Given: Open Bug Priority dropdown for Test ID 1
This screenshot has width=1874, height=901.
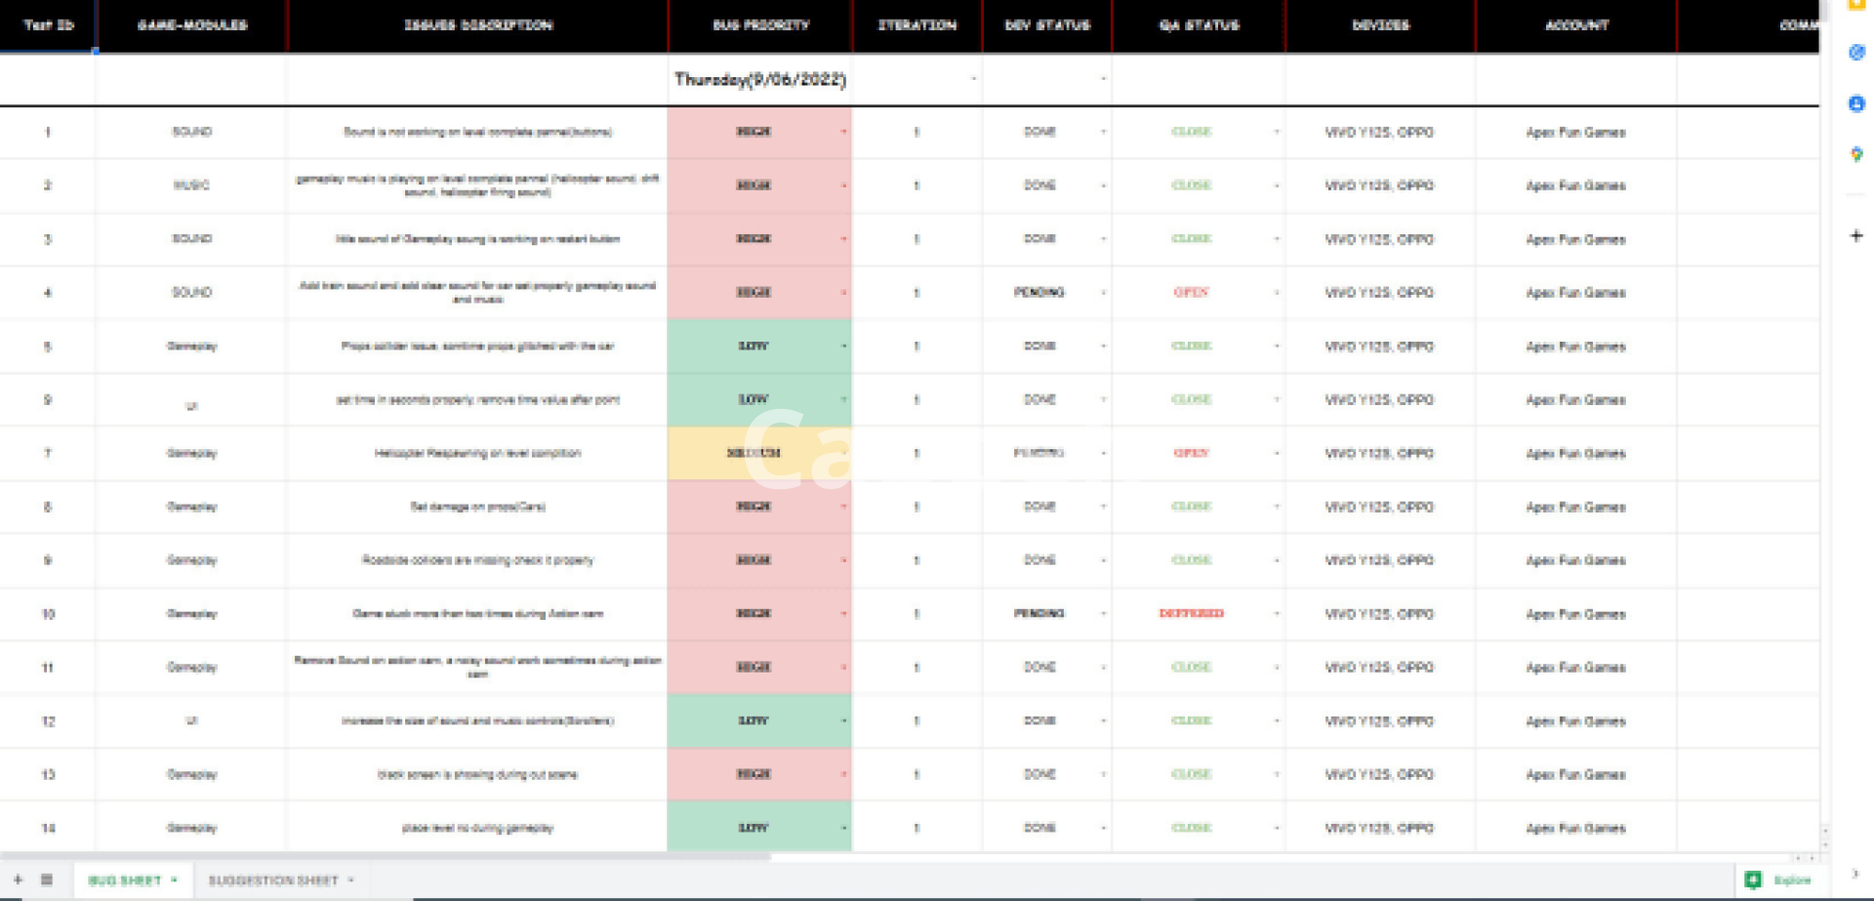Looking at the screenshot, I should click(x=843, y=132).
